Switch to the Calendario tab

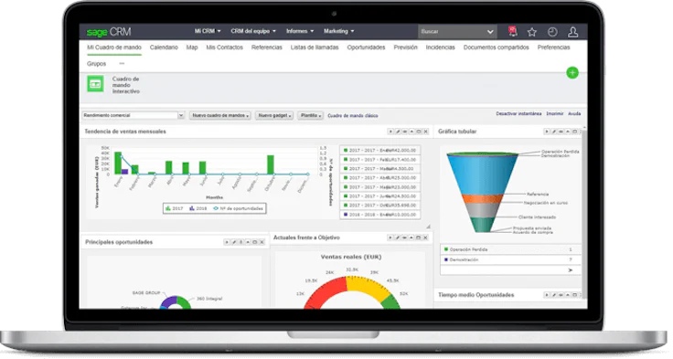164,48
